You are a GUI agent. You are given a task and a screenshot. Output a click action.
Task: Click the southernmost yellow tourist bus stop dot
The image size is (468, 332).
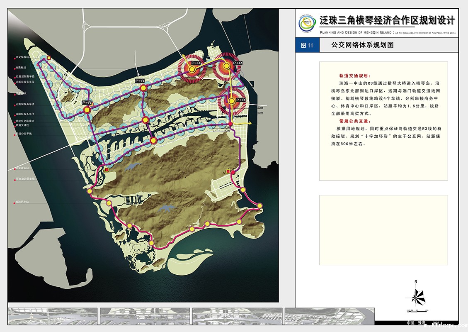(151, 243)
